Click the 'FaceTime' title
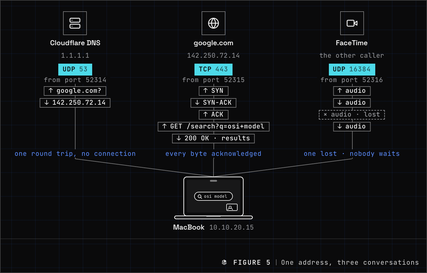The height and width of the screenshot is (273, 427). pos(352,43)
